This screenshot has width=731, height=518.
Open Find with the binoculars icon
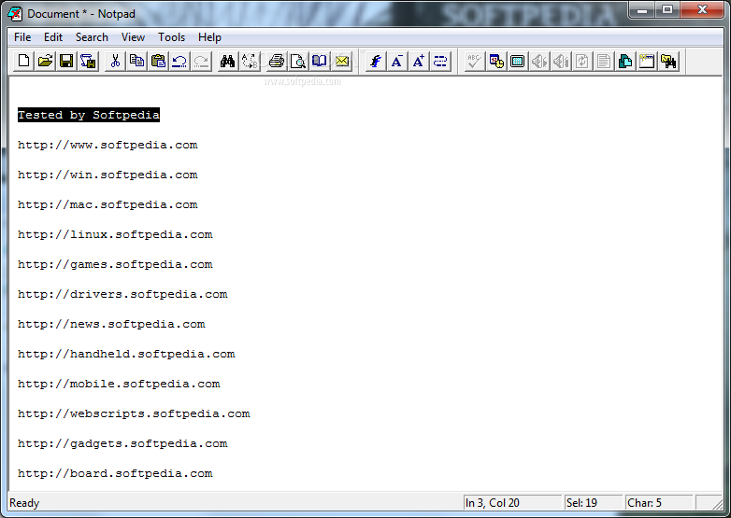(228, 61)
